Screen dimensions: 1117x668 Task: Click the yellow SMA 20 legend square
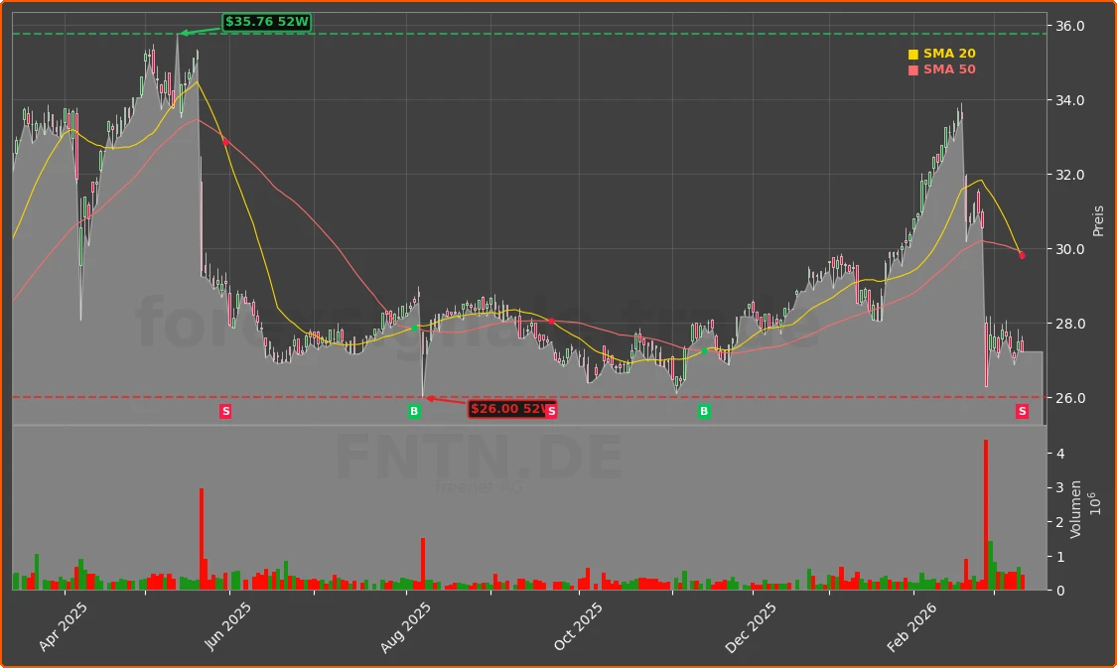coord(911,53)
